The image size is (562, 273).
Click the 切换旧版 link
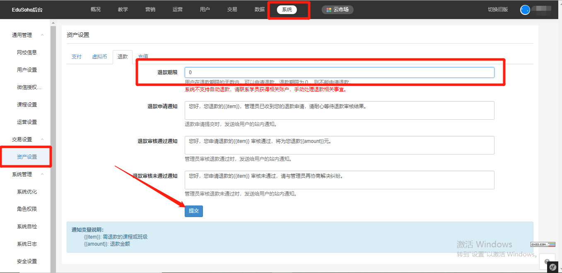[x=498, y=10]
